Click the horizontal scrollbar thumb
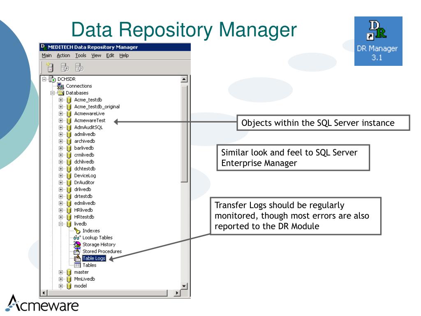 click(x=107, y=293)
